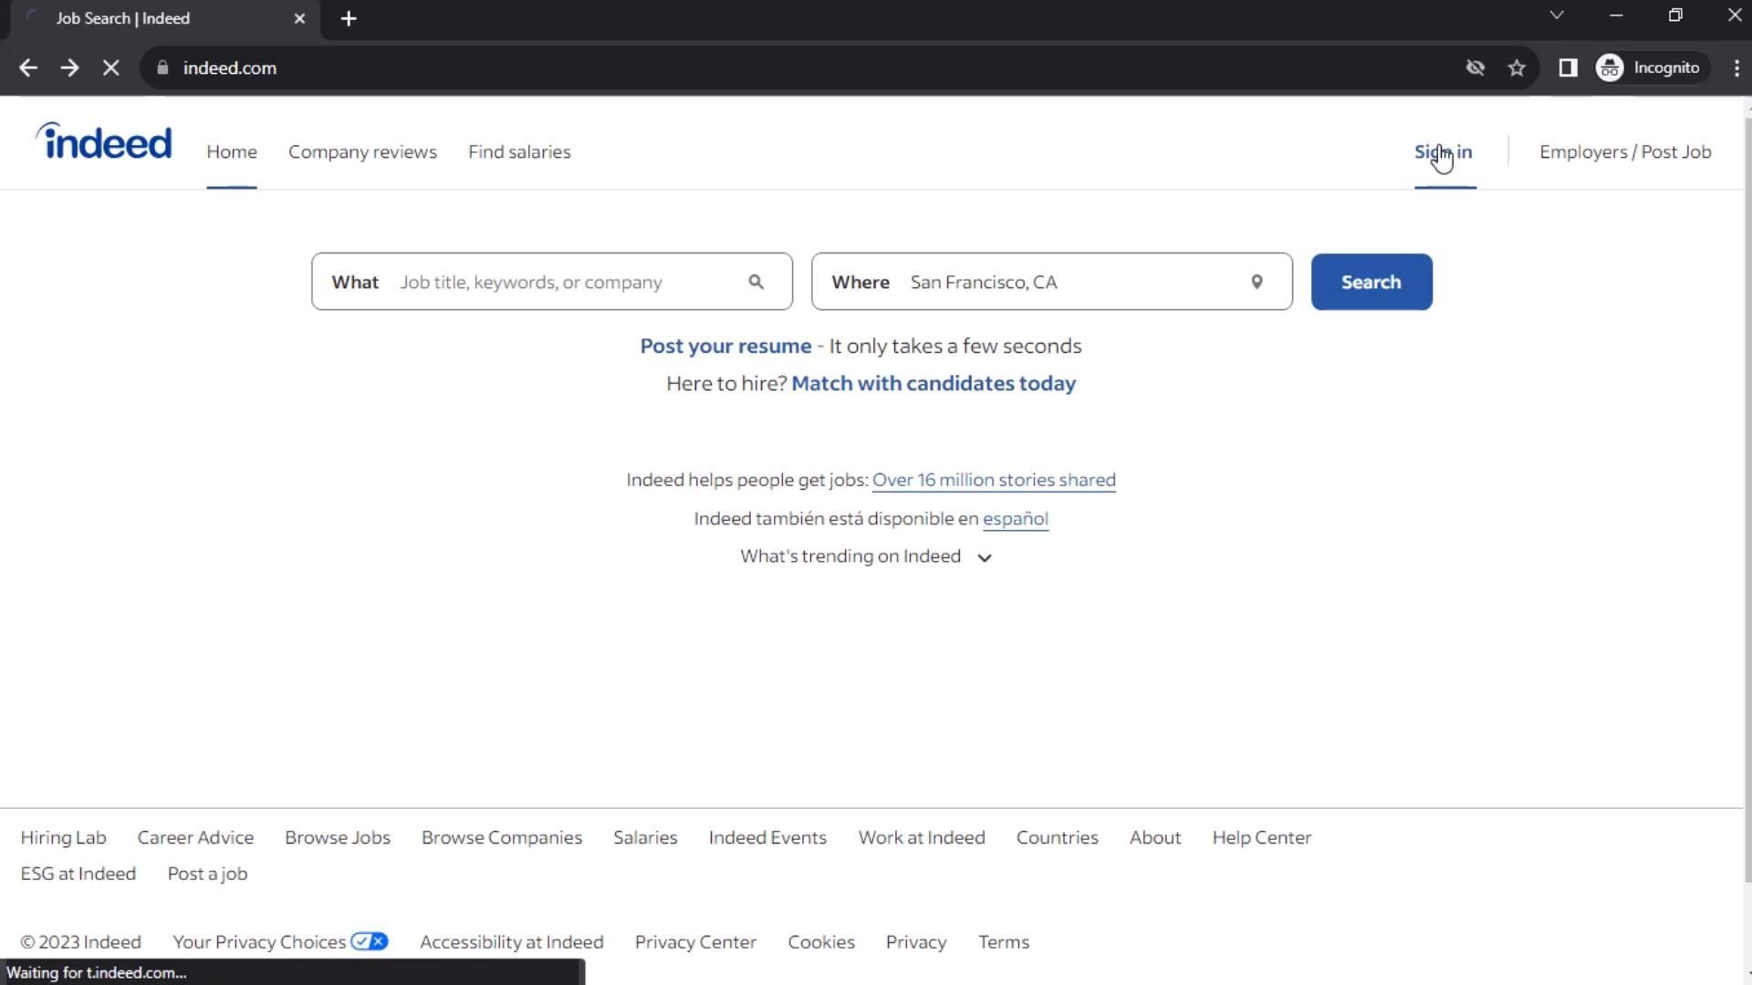Open the side panel icon
Screen dimensions: 1752x985
(1568, 68)
